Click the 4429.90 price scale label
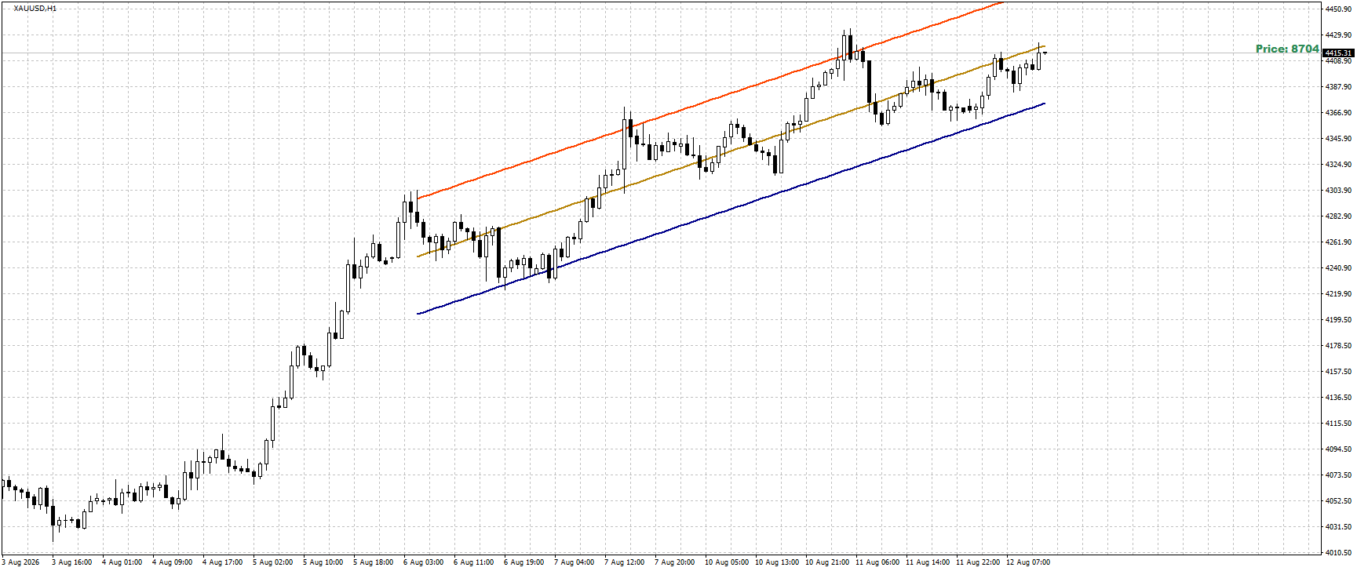 coord(1338,35)
